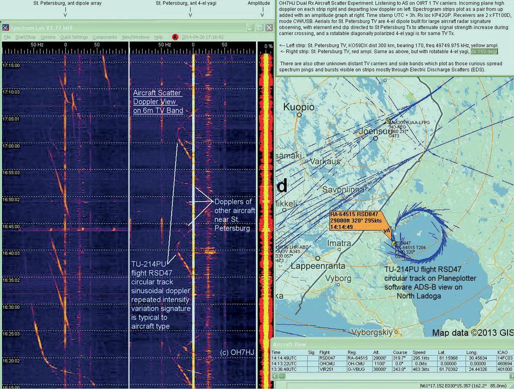Open the Options menu
Image resolution: width=514 pixels, height=389 pixels.
pos(48,37)
